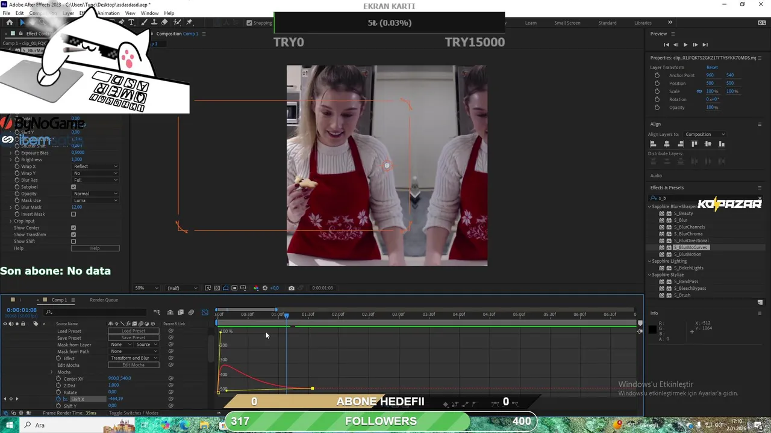Click Shift X graph icon in timeline
The width and height of the screenshot is (771, 433).
(66, 399)
